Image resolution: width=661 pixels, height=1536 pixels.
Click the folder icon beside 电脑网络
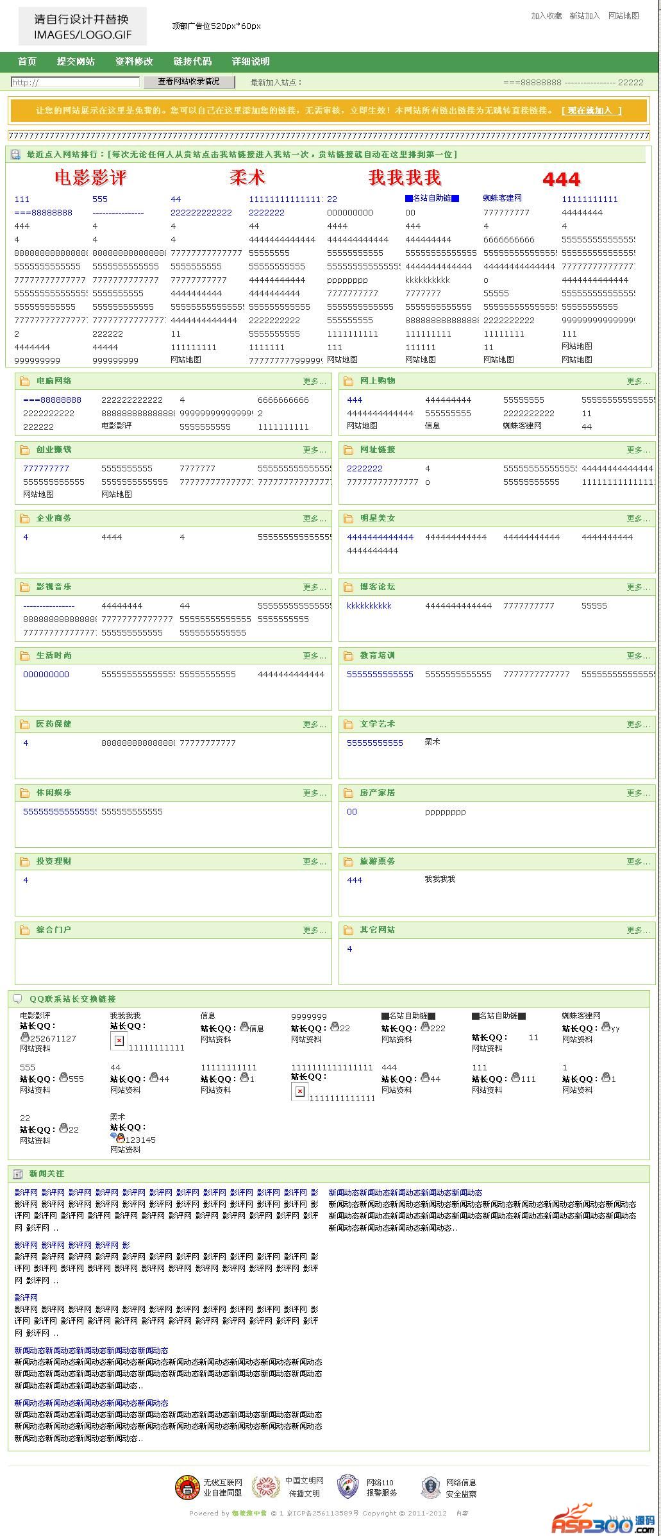25,382
